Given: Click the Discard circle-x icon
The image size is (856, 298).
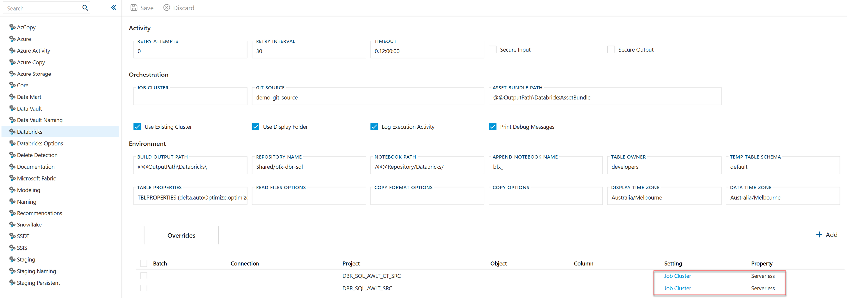Looking at the screenshot, I should coord(167,8).
